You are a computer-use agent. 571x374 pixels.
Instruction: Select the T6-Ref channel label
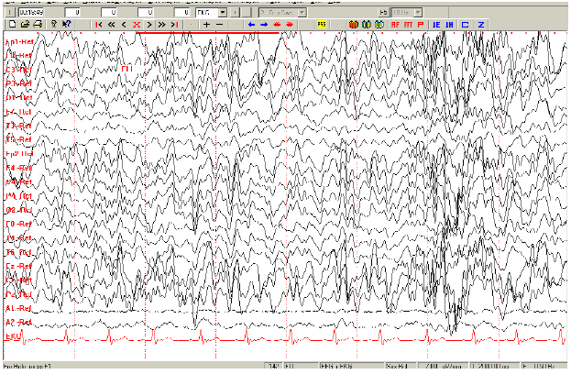(x=18, y=252)
